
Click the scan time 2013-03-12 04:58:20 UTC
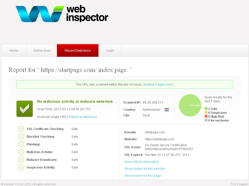point(73,109)
